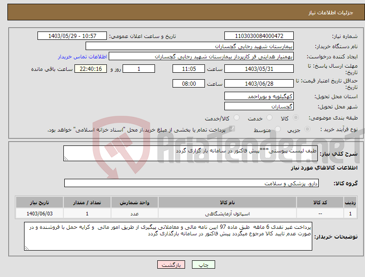365x277 pixels.
Task: Select the جزیی purchase type radio
Action: (x=307, y=129)
